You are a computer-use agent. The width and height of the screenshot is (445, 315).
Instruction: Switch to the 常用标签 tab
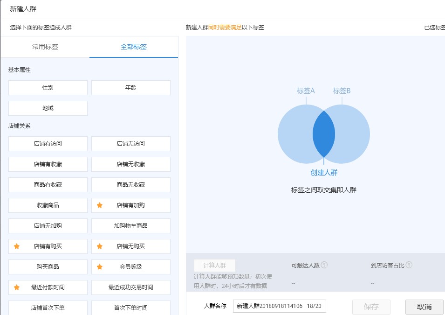45,47
